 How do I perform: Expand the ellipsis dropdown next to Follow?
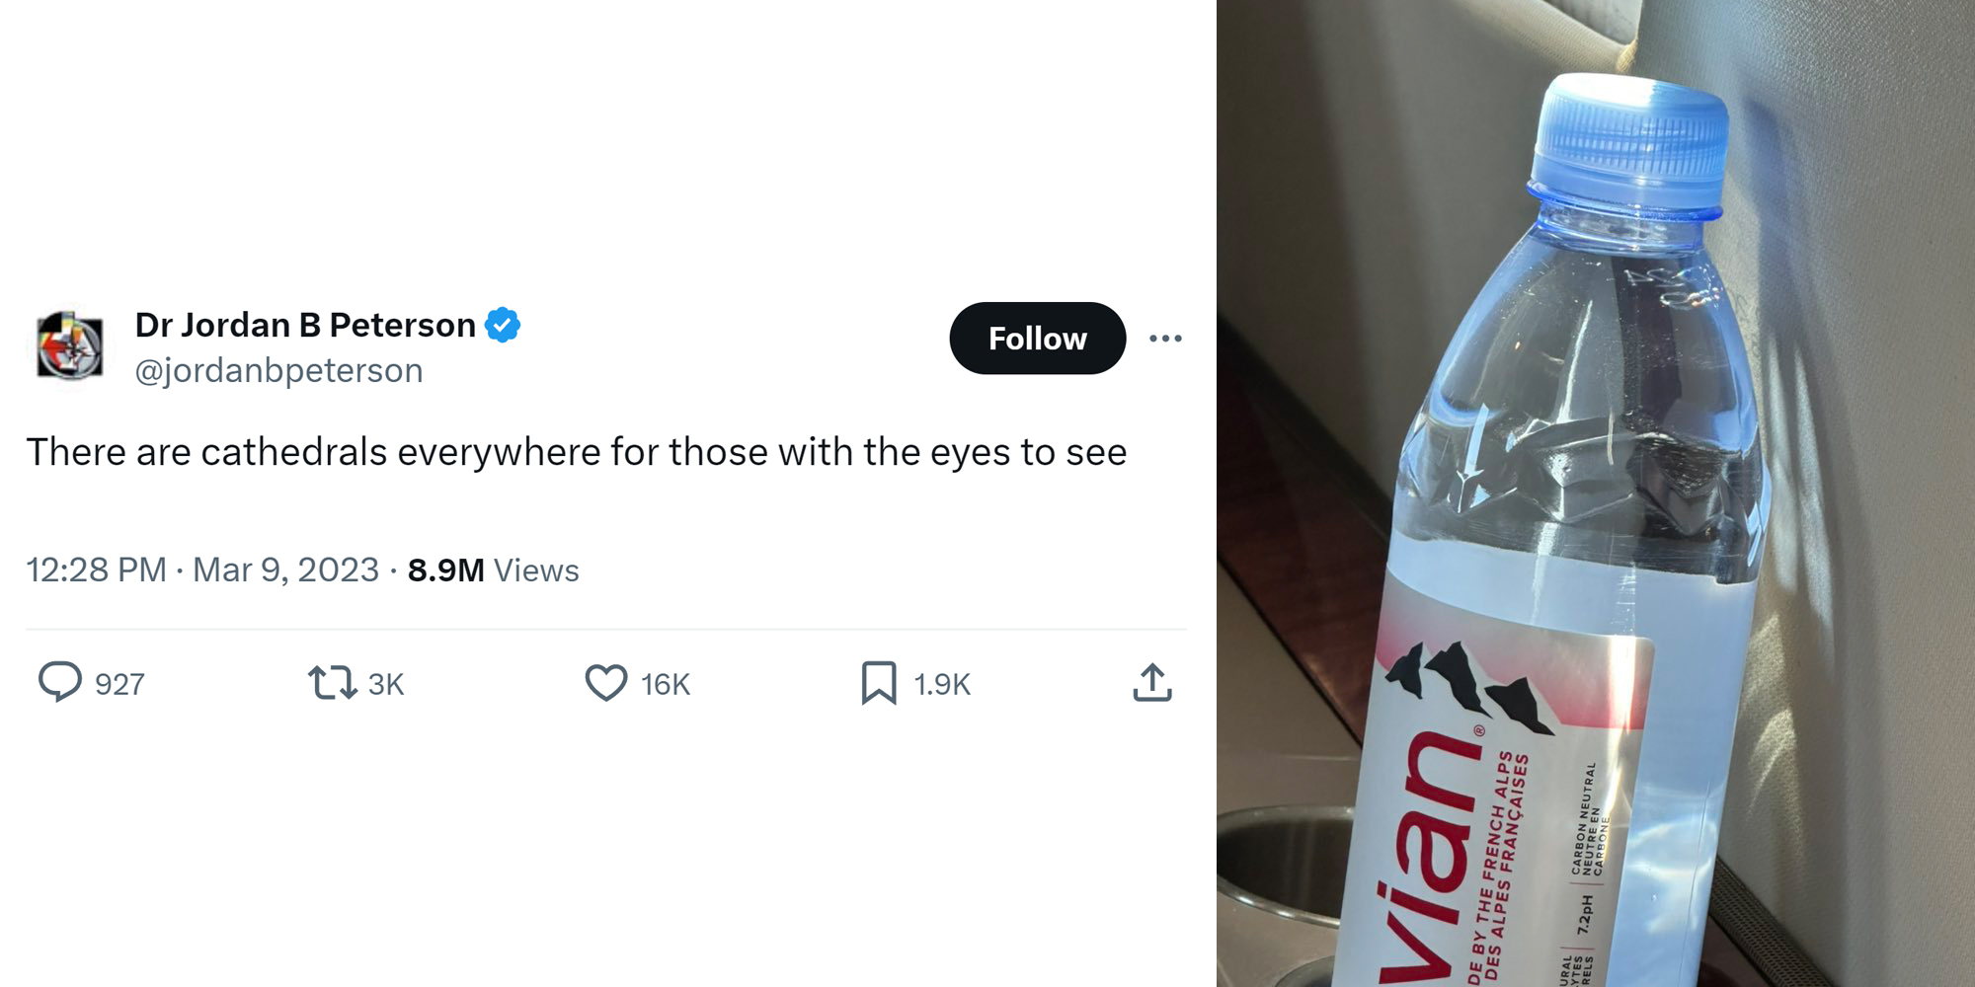[1166, 337]
